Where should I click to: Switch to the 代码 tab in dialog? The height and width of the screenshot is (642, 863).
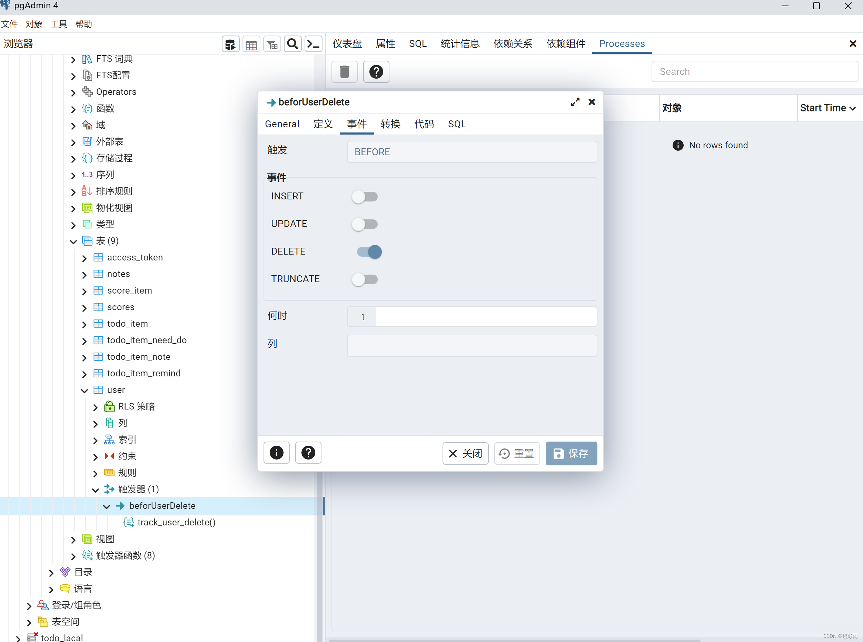tap(424, 124)
